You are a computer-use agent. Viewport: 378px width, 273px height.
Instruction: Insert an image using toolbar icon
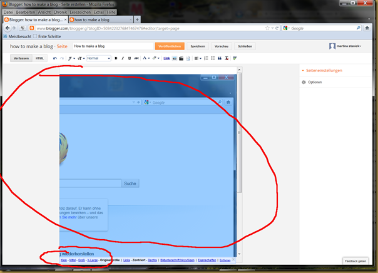click(x=175, y=58)
